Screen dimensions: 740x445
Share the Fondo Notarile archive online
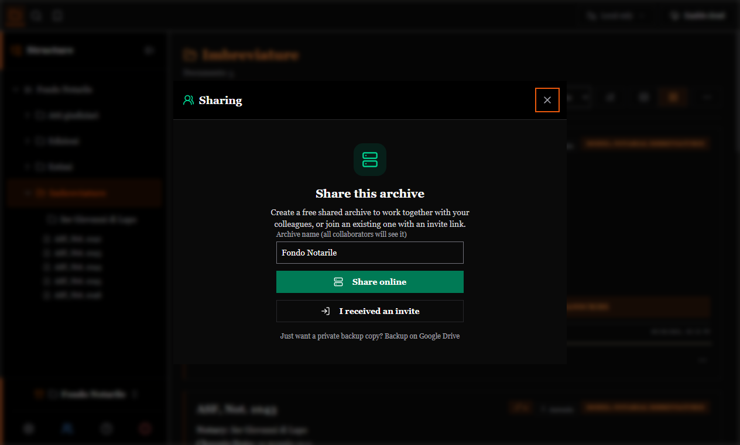click(370, 282)
